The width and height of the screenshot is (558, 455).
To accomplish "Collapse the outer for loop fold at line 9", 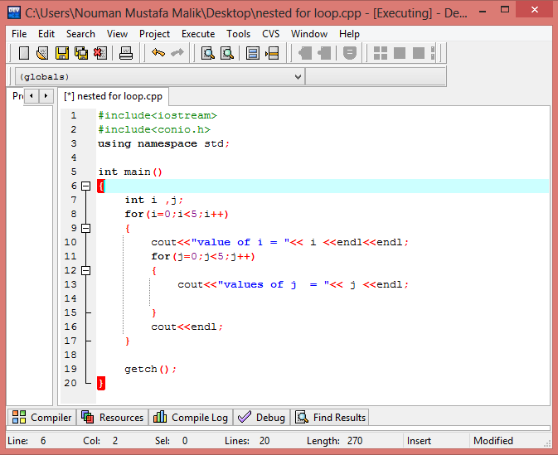I will pyautogui.click(x=85, y=228).
